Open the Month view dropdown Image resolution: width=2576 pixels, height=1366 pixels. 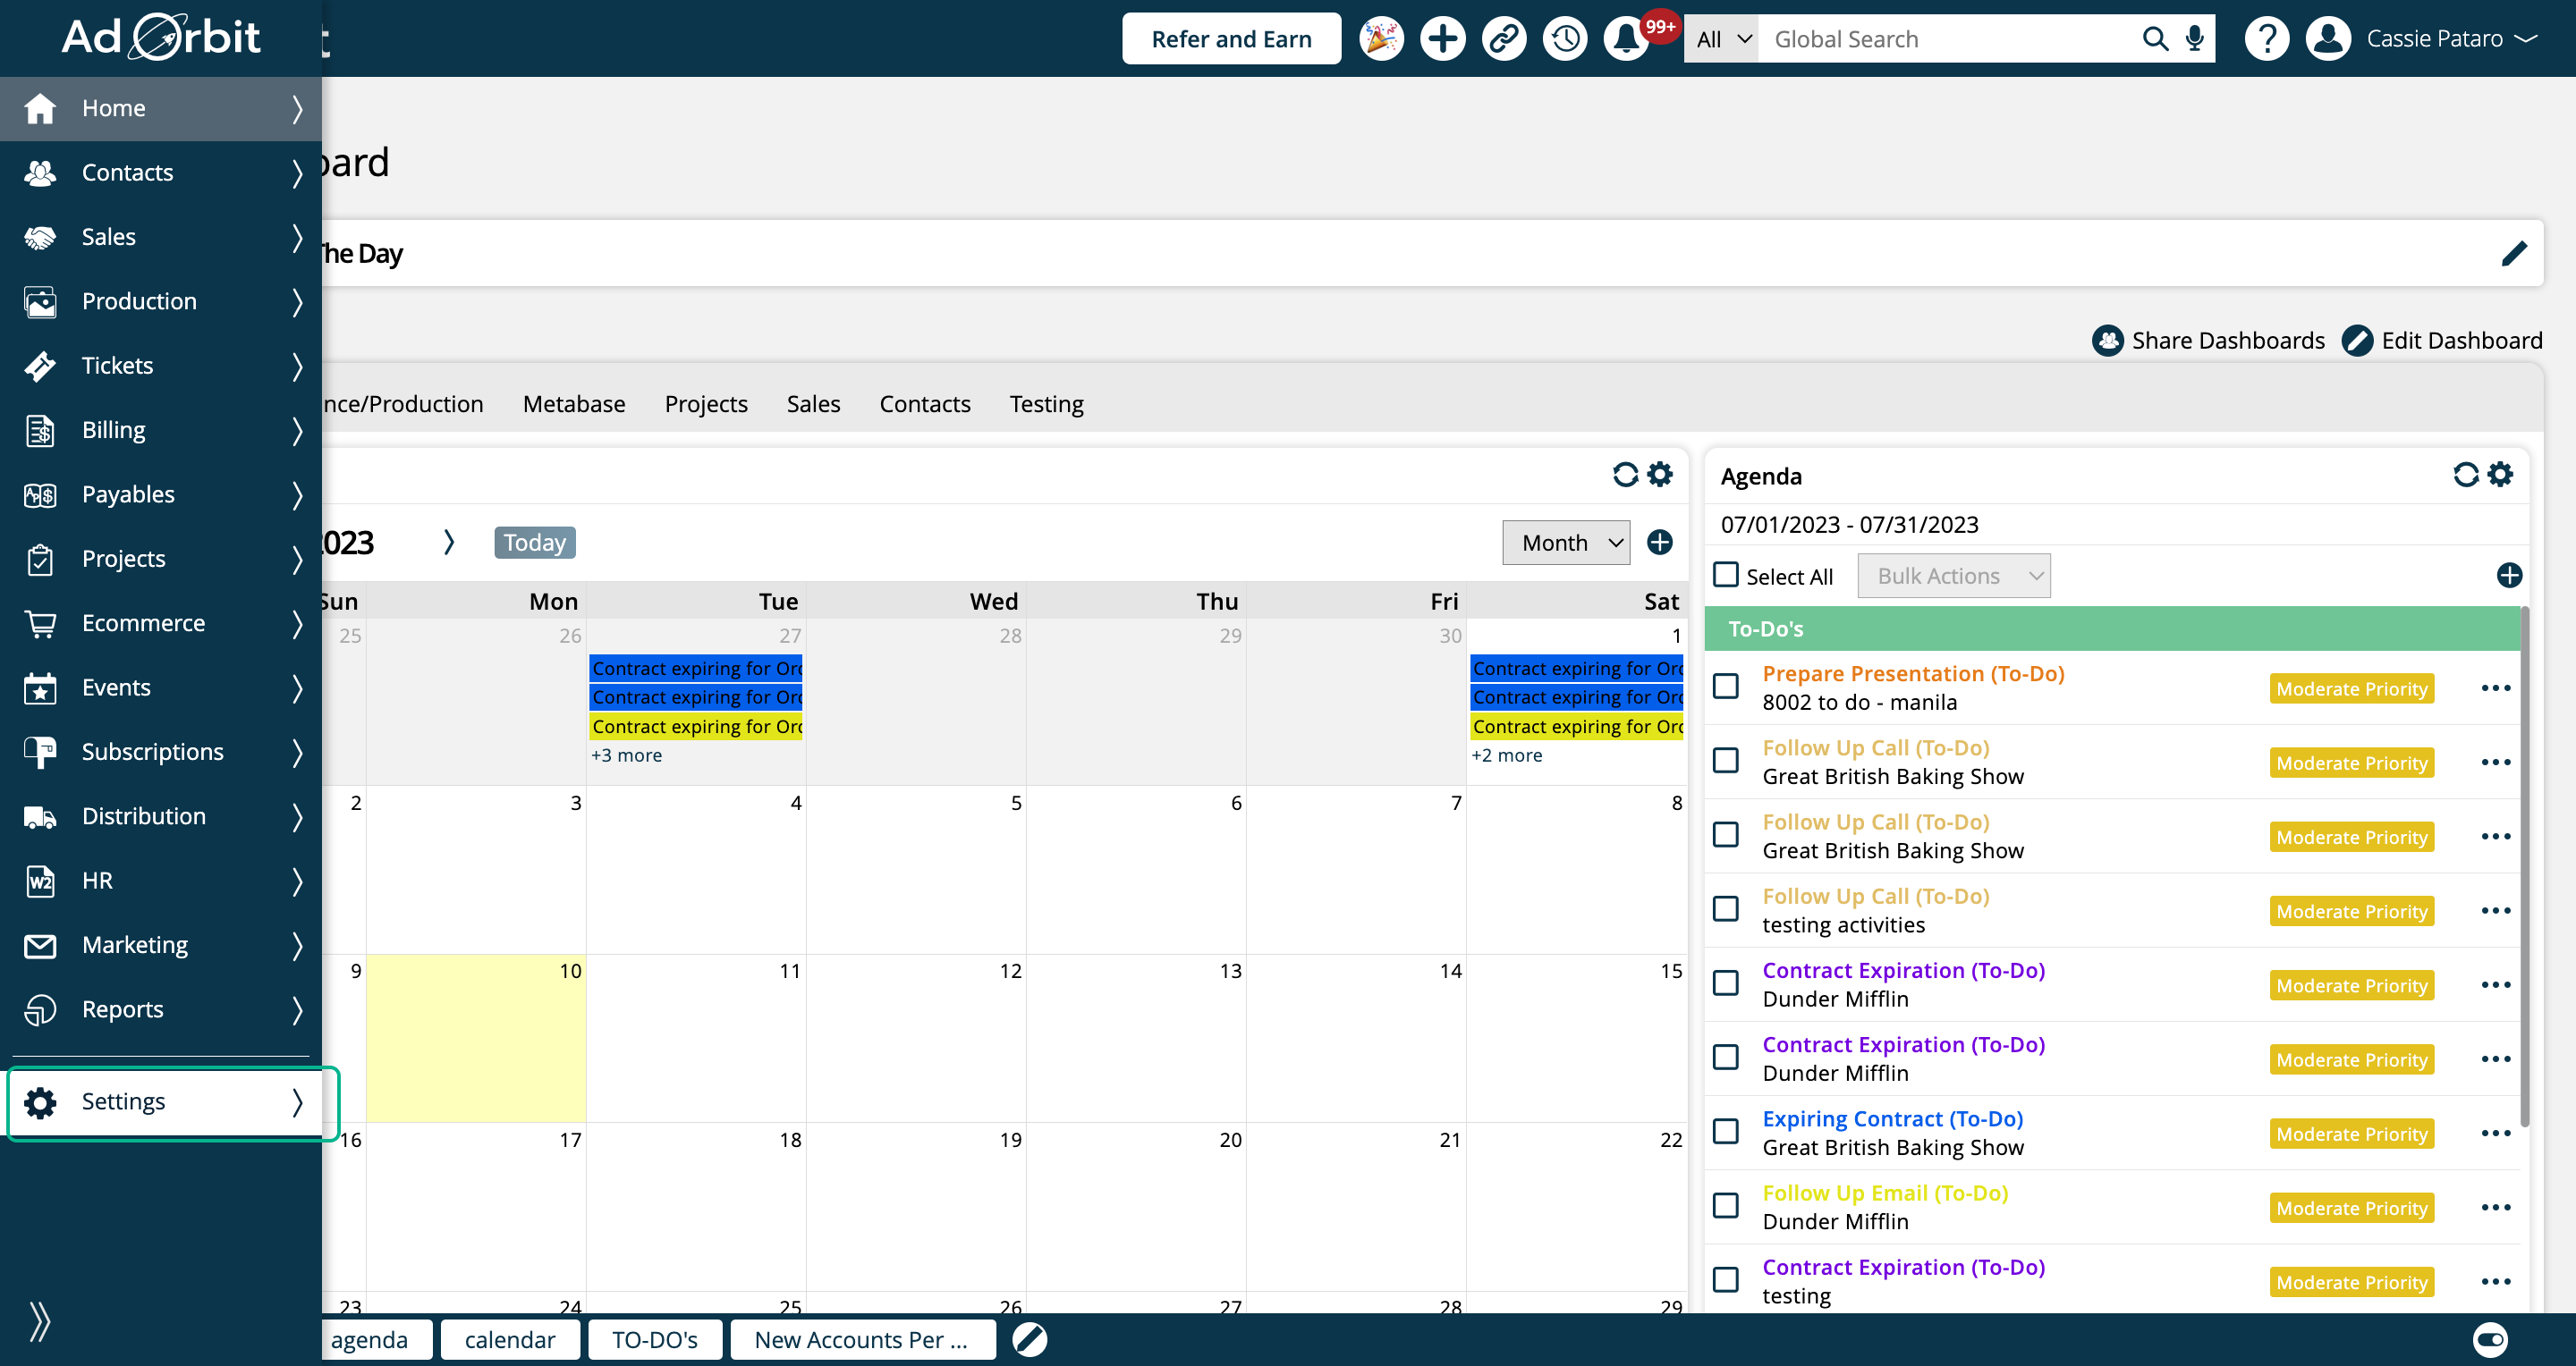click(x=1565, y=543)
